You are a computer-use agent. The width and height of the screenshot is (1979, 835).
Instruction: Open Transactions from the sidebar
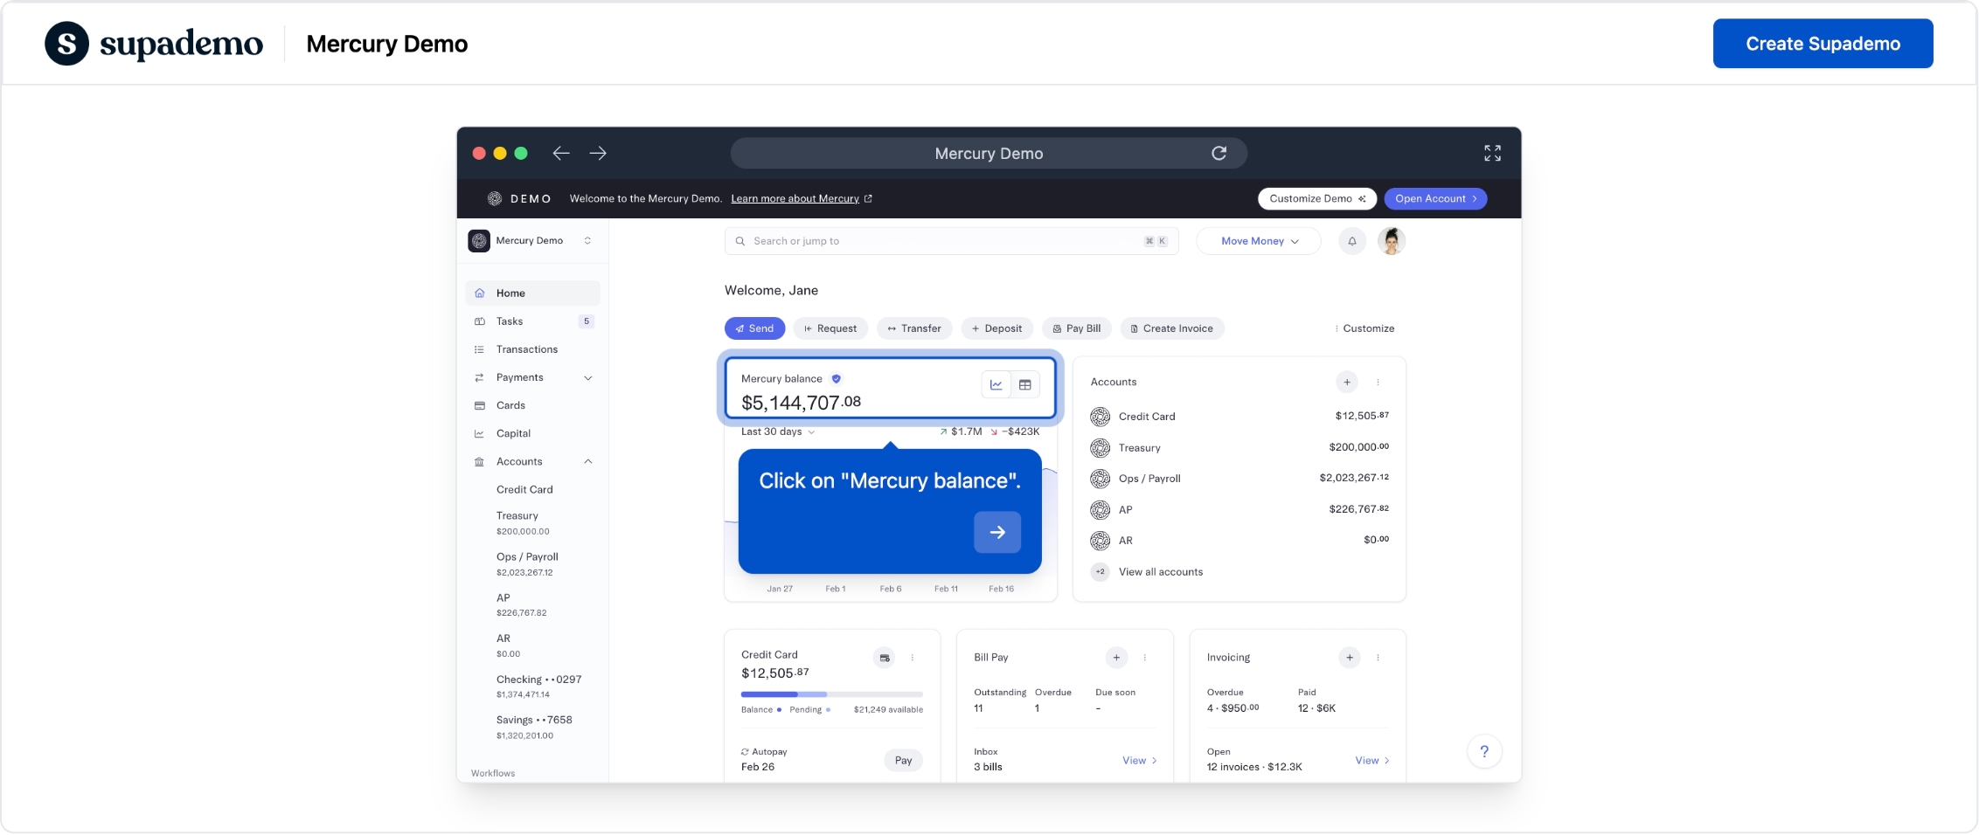click(x=526, y=349)
